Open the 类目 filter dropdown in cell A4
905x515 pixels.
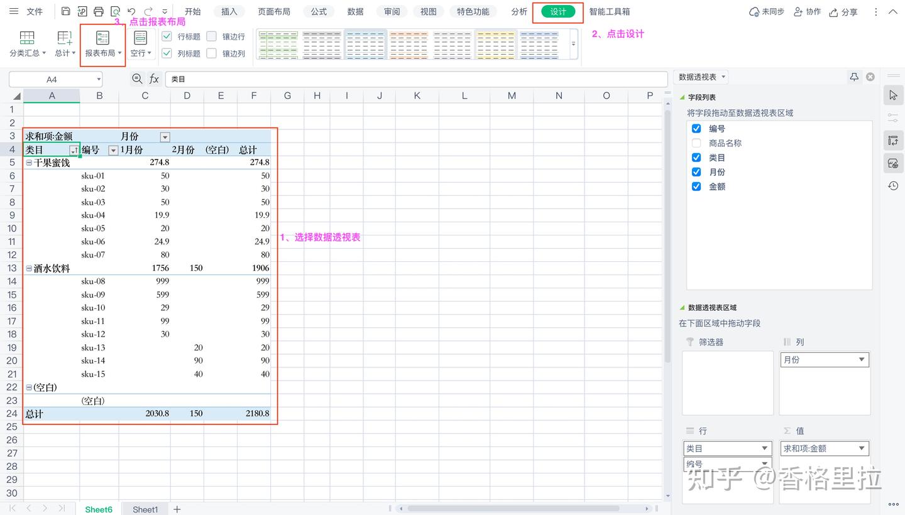[74, 150]
